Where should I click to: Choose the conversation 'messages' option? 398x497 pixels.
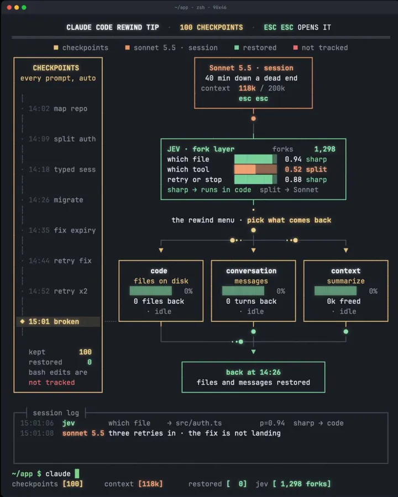[x=251, y=281]
